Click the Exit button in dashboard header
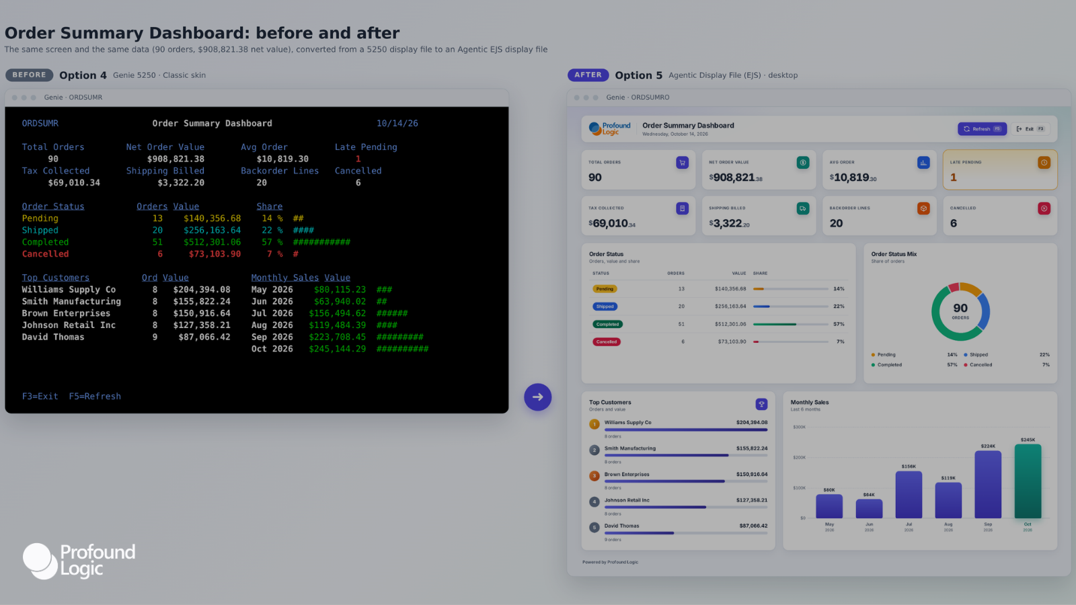 (x=1030, y=129)
